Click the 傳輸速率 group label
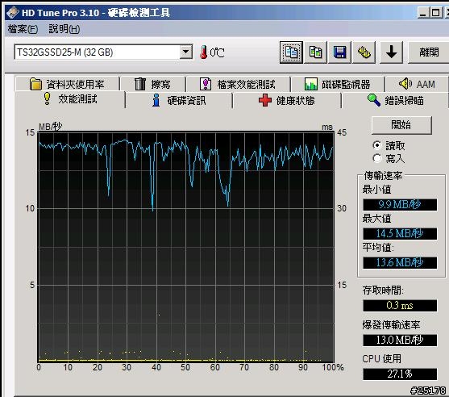Viewport: 449px width, 397px height. pyautogui.click(x=383, y=175)
